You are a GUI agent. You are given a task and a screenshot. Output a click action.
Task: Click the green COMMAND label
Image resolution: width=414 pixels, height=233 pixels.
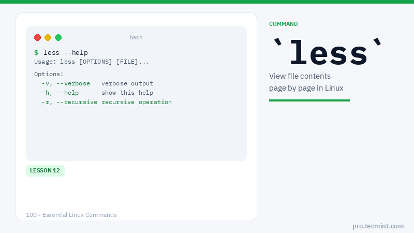point(284,24)
